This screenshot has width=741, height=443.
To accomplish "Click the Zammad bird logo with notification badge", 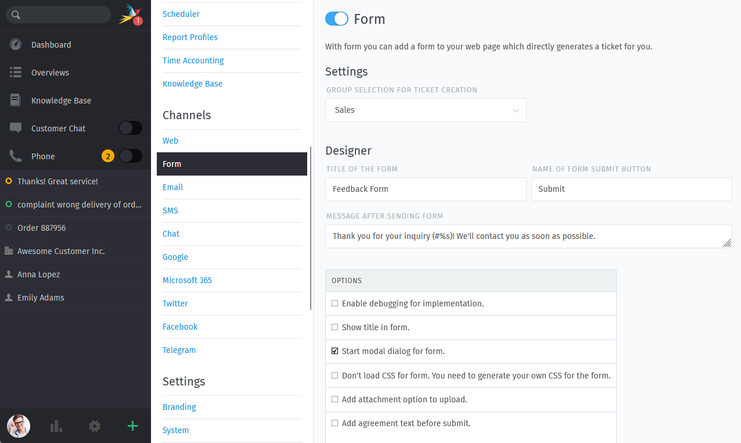I will [131, 15].
